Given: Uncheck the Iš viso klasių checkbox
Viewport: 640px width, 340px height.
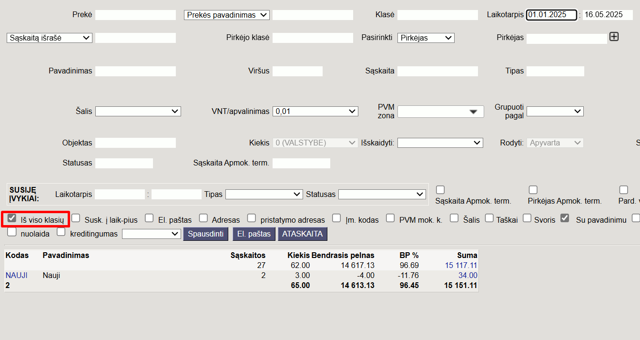Looking at the screenshot, I should click(12, 218).
